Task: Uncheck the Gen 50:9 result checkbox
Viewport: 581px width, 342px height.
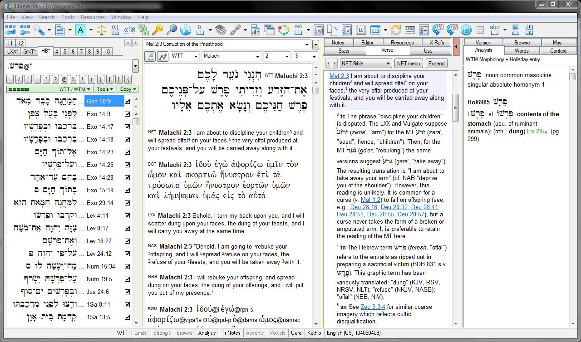Action: pos(127,101)
